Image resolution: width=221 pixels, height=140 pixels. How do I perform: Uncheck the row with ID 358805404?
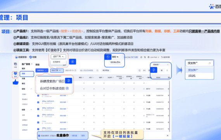coord(38,109)
